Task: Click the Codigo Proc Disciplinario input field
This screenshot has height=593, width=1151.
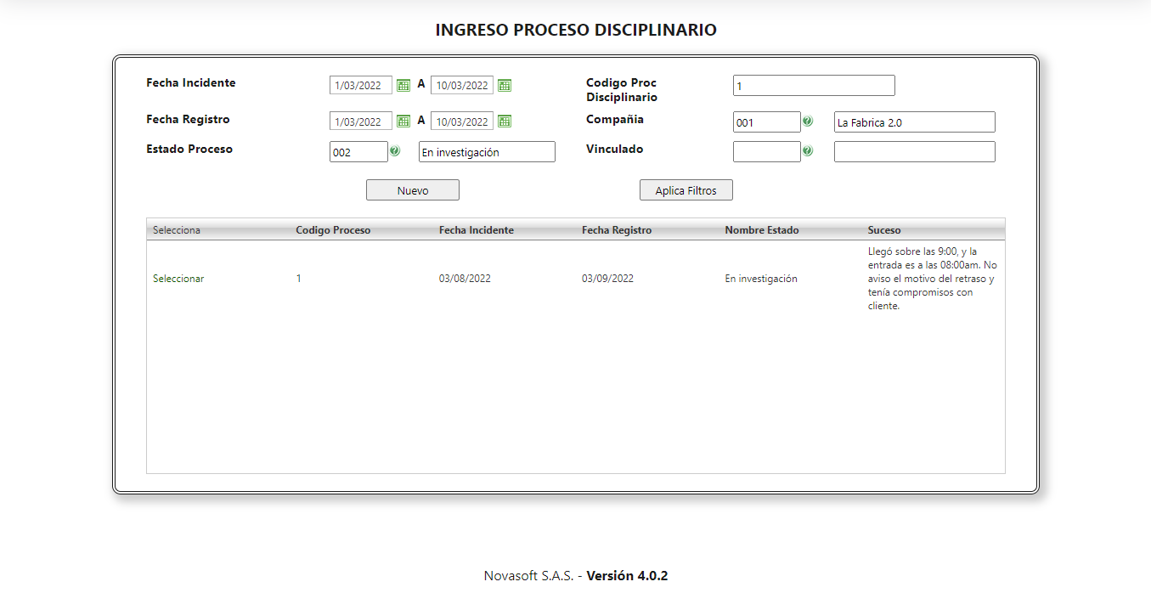Action: [813, 85]
